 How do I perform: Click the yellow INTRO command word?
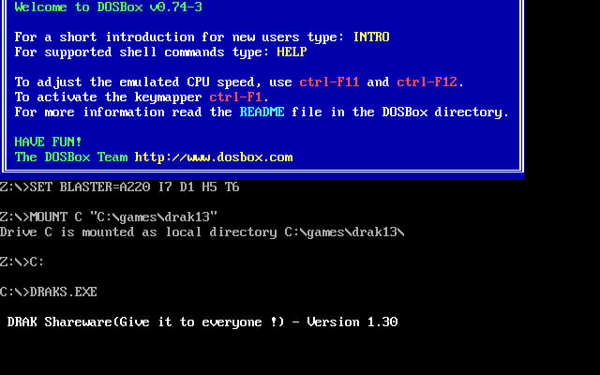pos(371,37)
